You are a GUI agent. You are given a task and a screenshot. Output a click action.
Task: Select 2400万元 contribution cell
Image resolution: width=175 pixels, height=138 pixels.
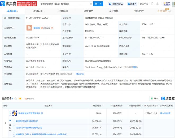tap(117, 128)
